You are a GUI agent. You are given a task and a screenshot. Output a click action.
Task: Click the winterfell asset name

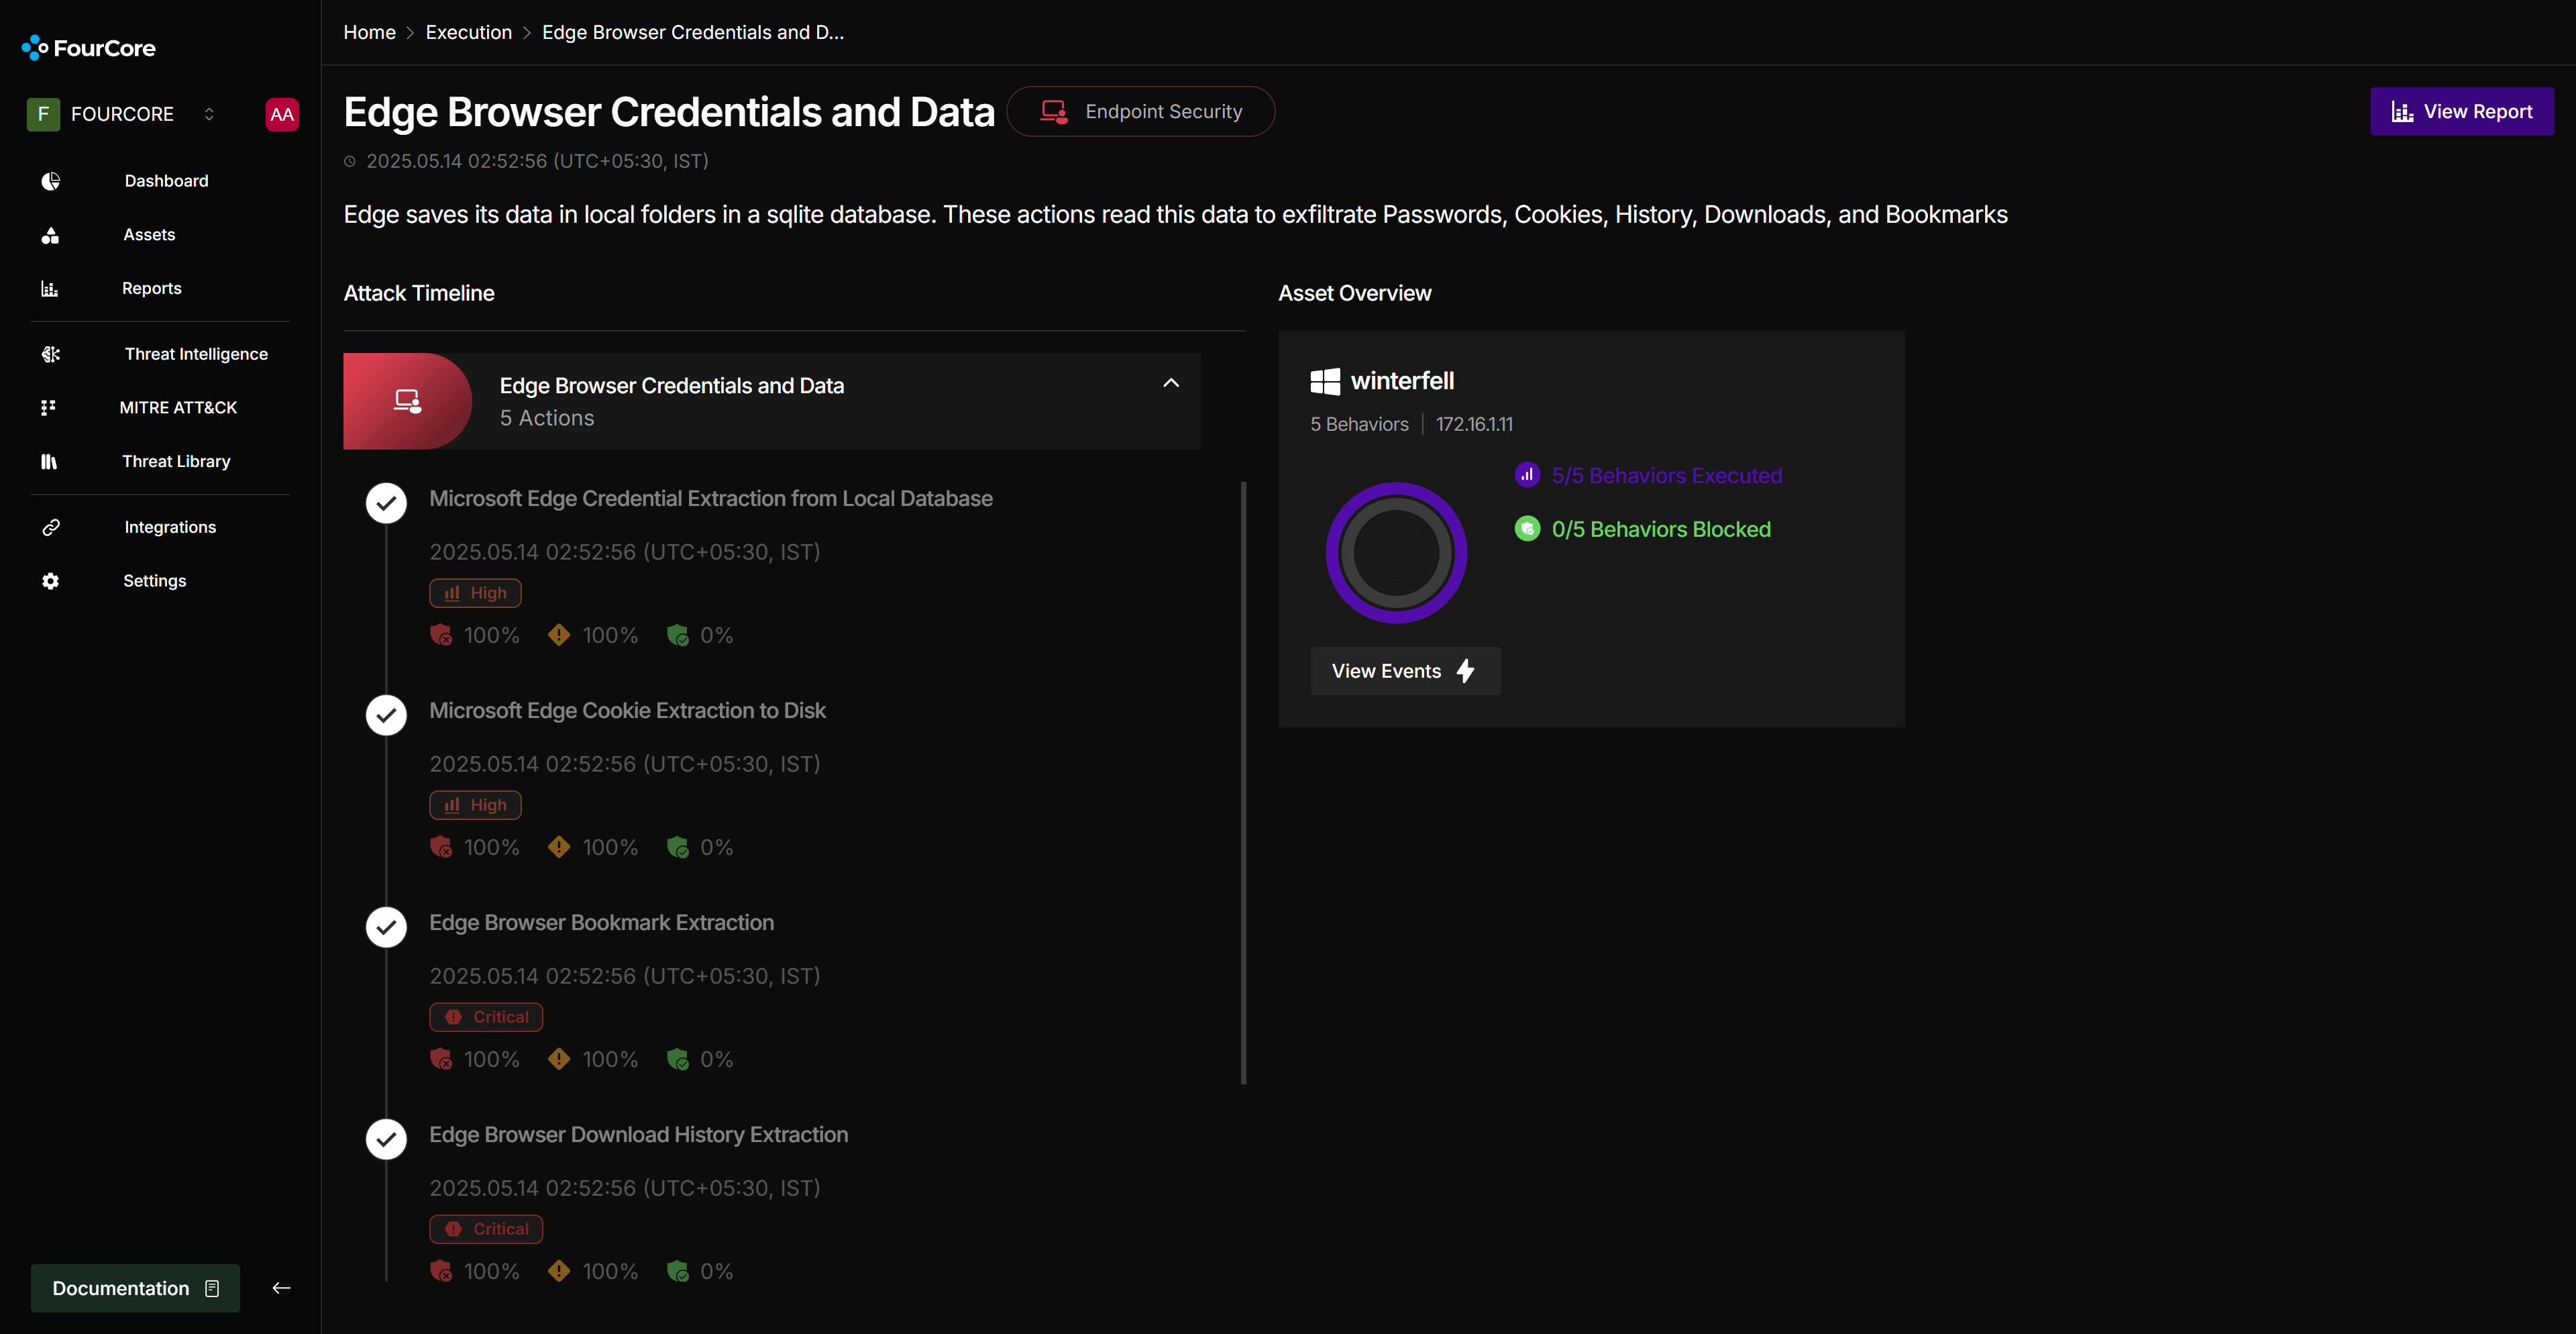pos(1402,381)
